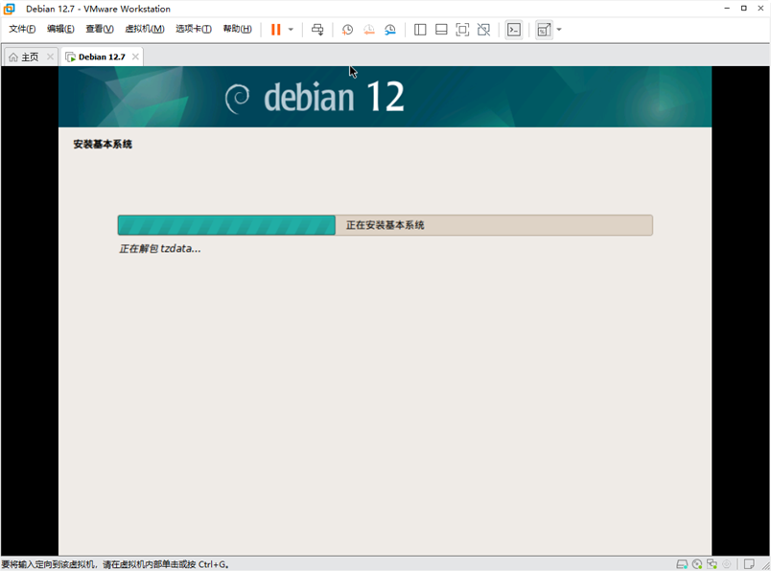Pause the virtual machine with the orange pause button
This screenshot has height=571, width=771.
276,30
